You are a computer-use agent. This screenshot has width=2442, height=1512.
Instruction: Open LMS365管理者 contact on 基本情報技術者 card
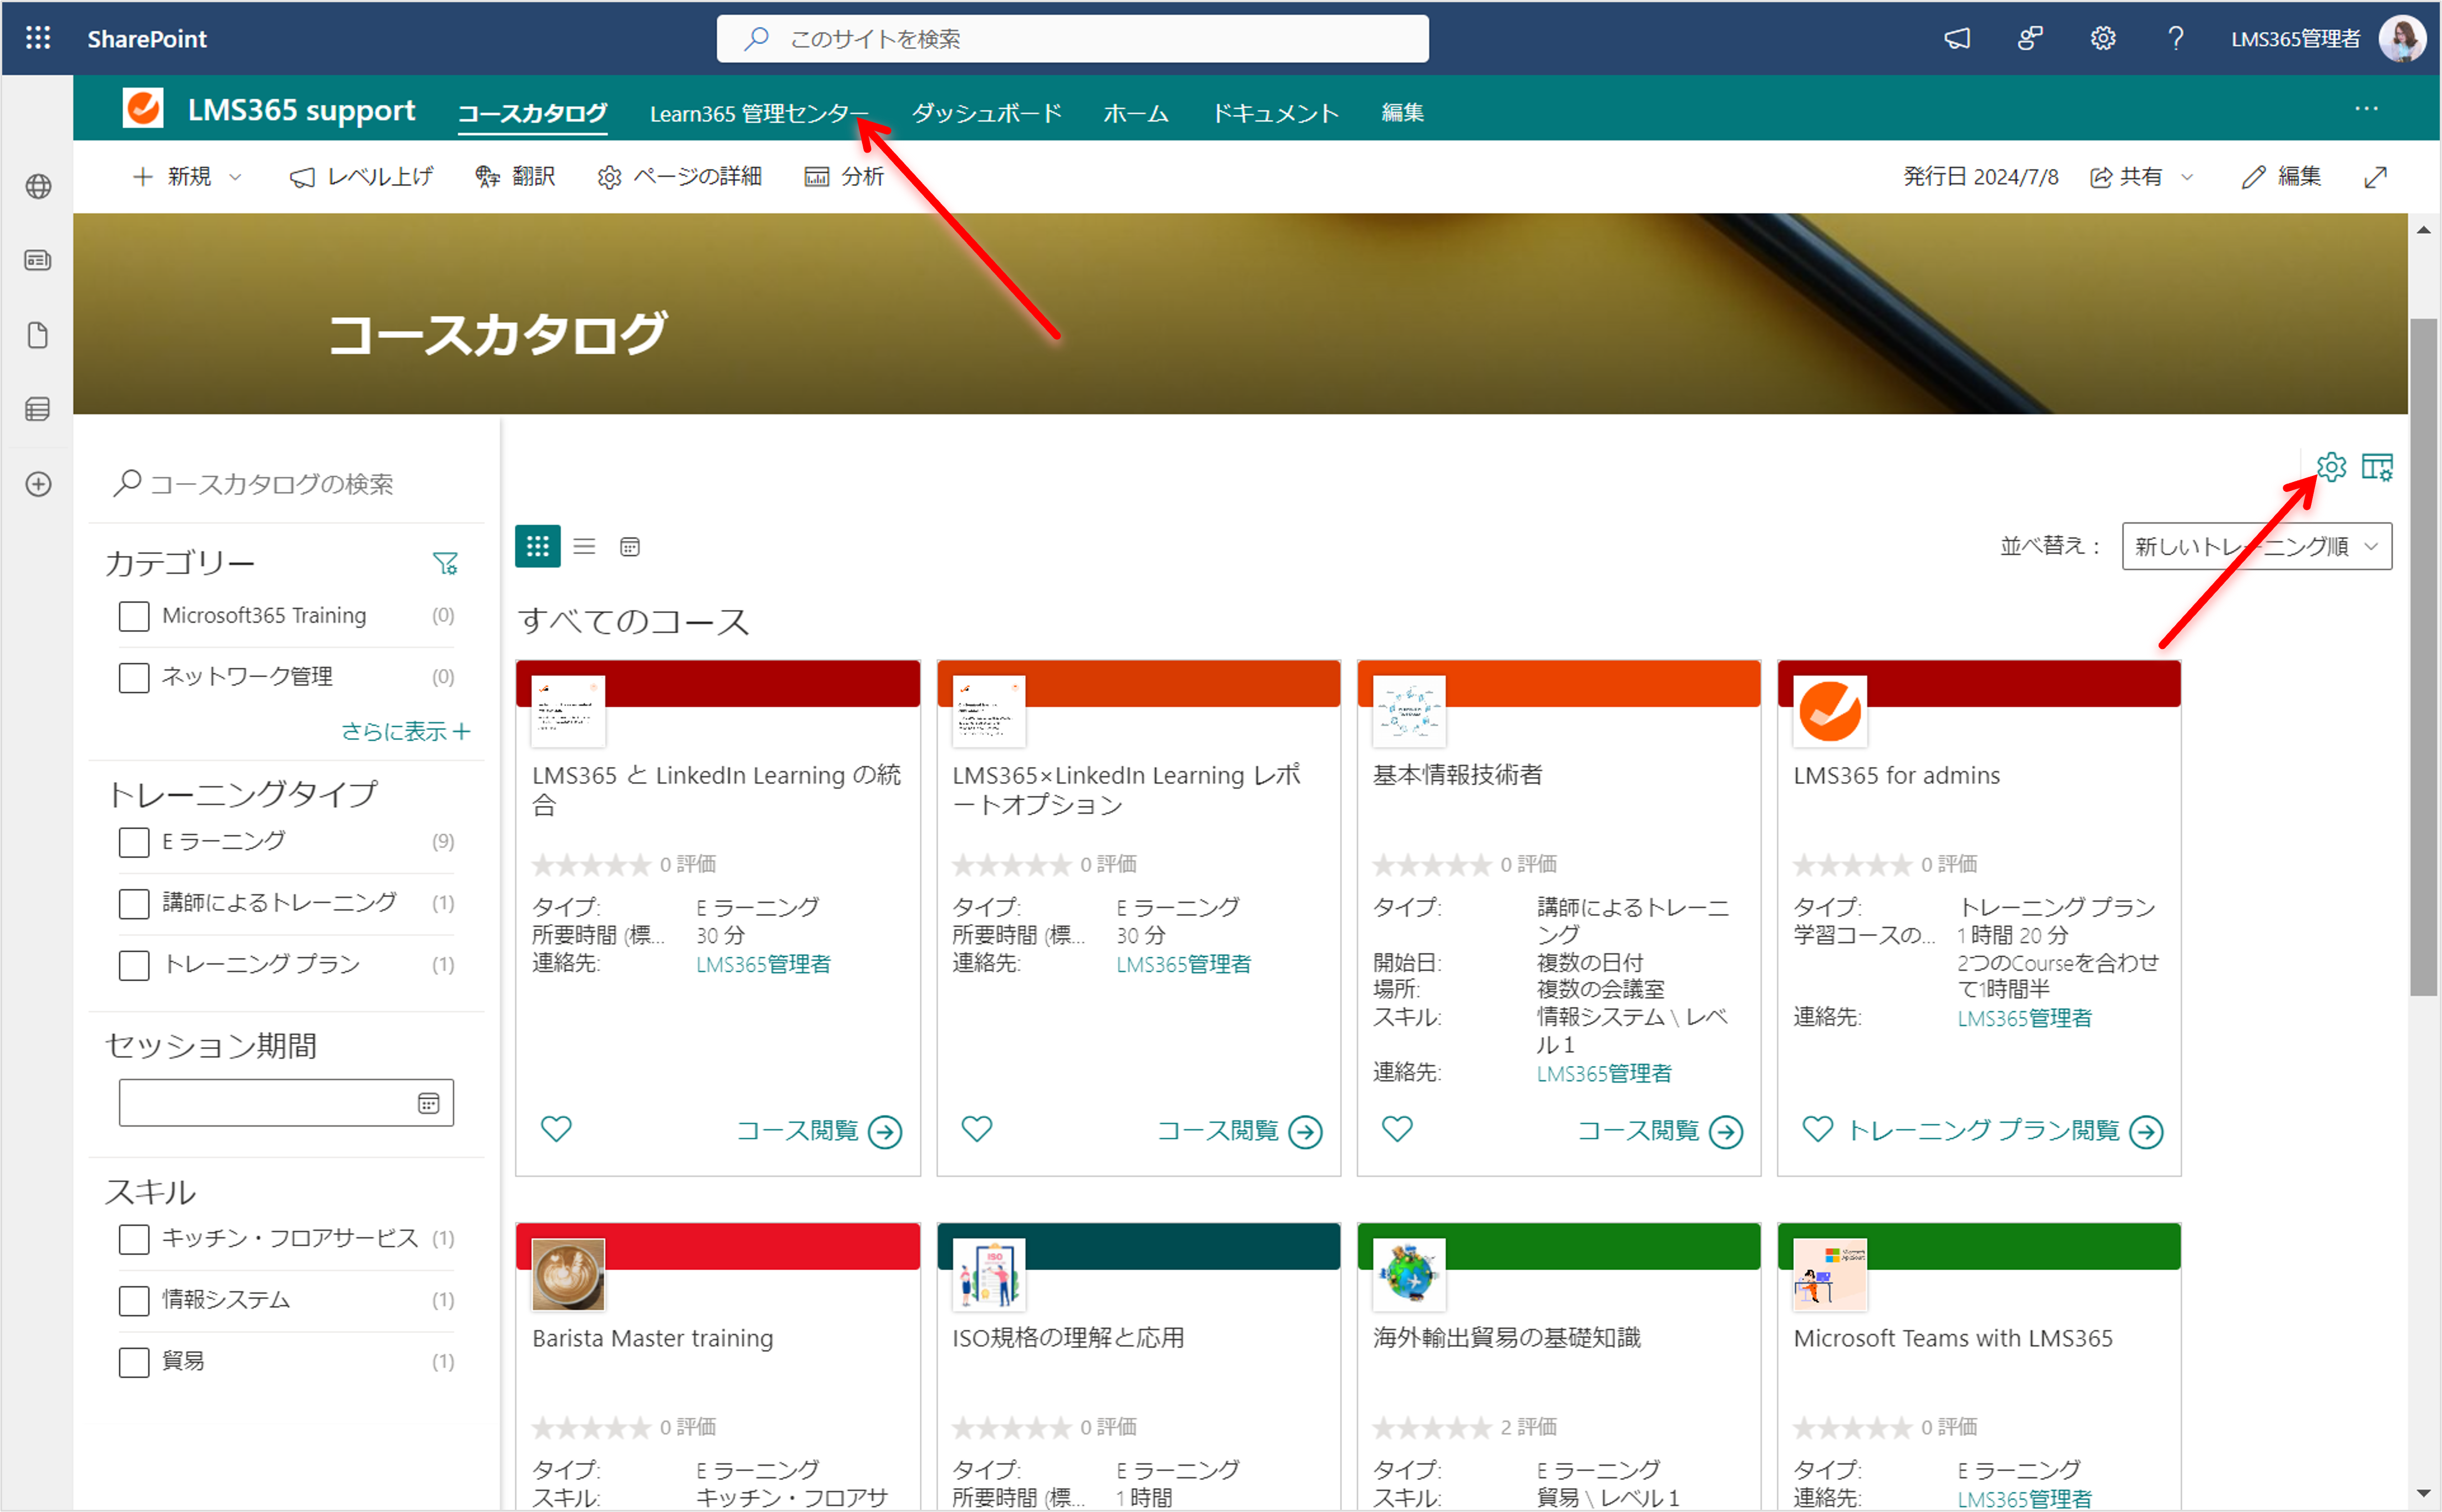pyautogui.click(x=1603, y=1074)
